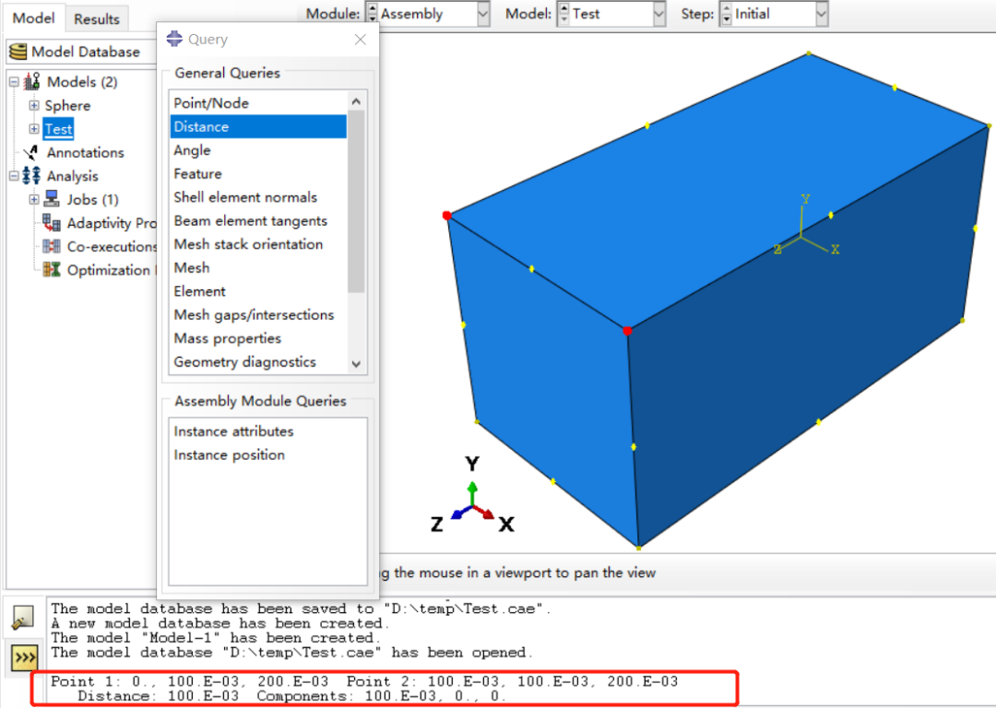Image resolution: width=996 pixels, height=708 pixels.
Task: Click the Adaptivity Processes icon
Action: pyautogui.click(x=53, y=223)
